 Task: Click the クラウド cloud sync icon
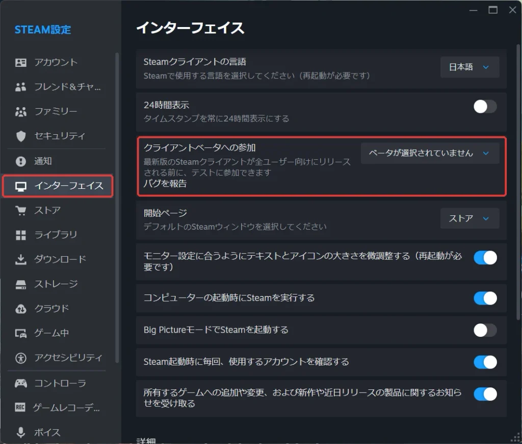(x=20, y=309)
